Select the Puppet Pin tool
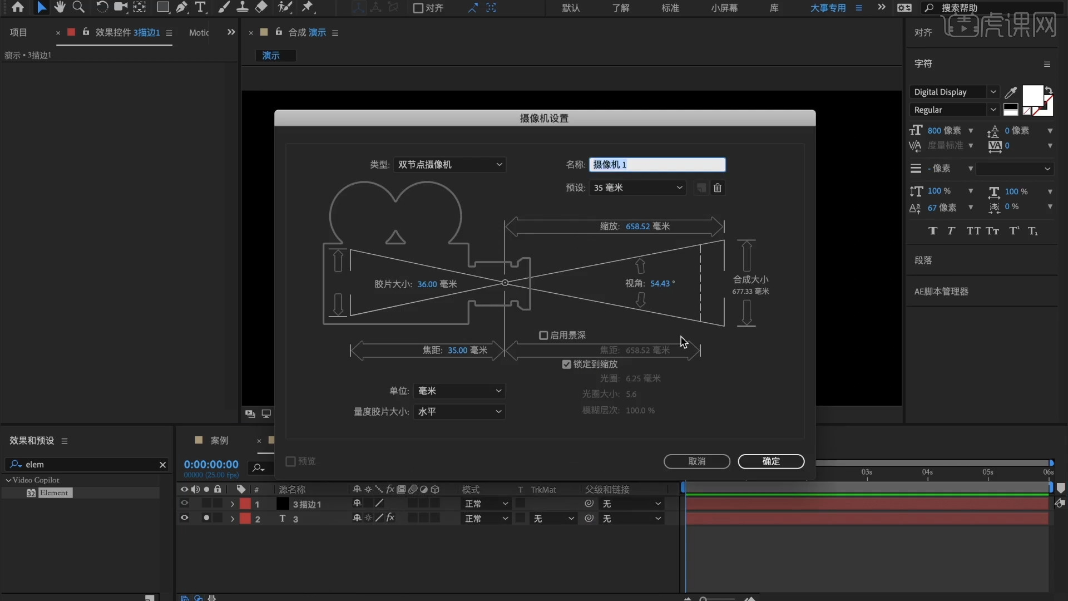This screenshot has width=1068, height=601. (308, 7)
